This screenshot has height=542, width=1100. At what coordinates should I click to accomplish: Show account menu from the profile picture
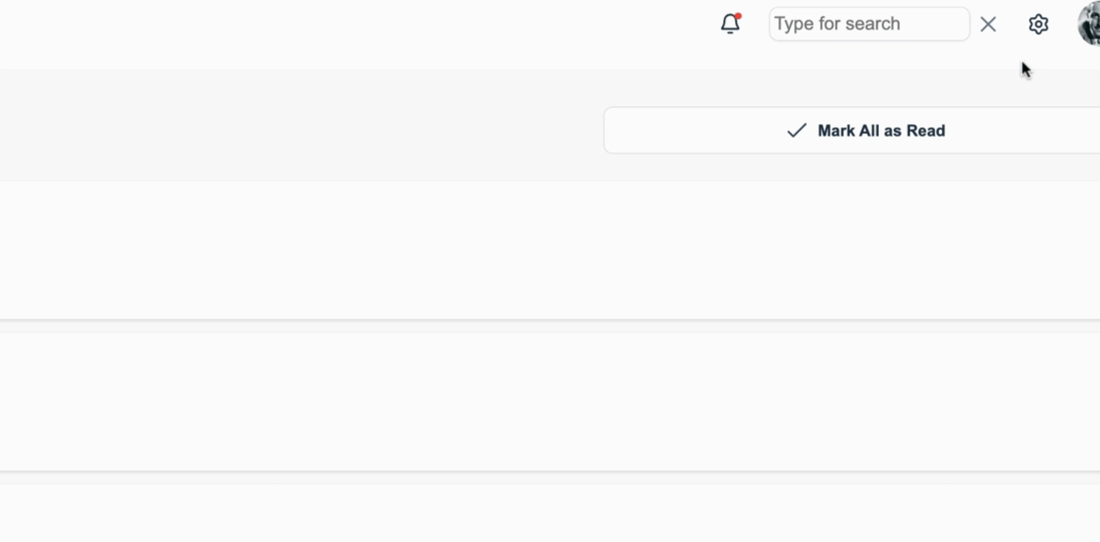(1089, 23)
